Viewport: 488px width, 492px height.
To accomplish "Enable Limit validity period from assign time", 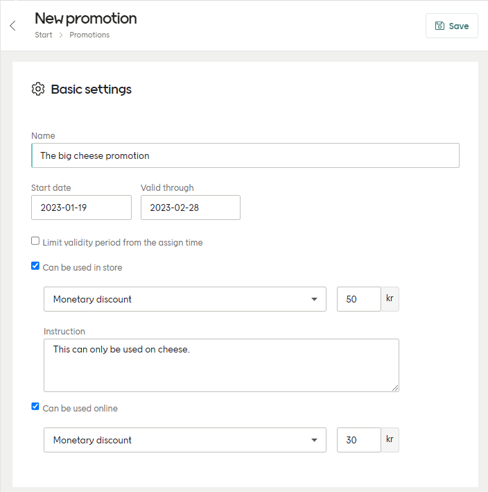I will [35, 241].
